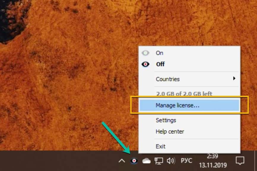Turn the VPN On
Screen dimensions: 257x171
point(189,53)
